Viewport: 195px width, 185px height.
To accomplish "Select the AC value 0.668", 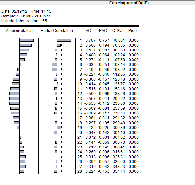I will coord(90,45).
